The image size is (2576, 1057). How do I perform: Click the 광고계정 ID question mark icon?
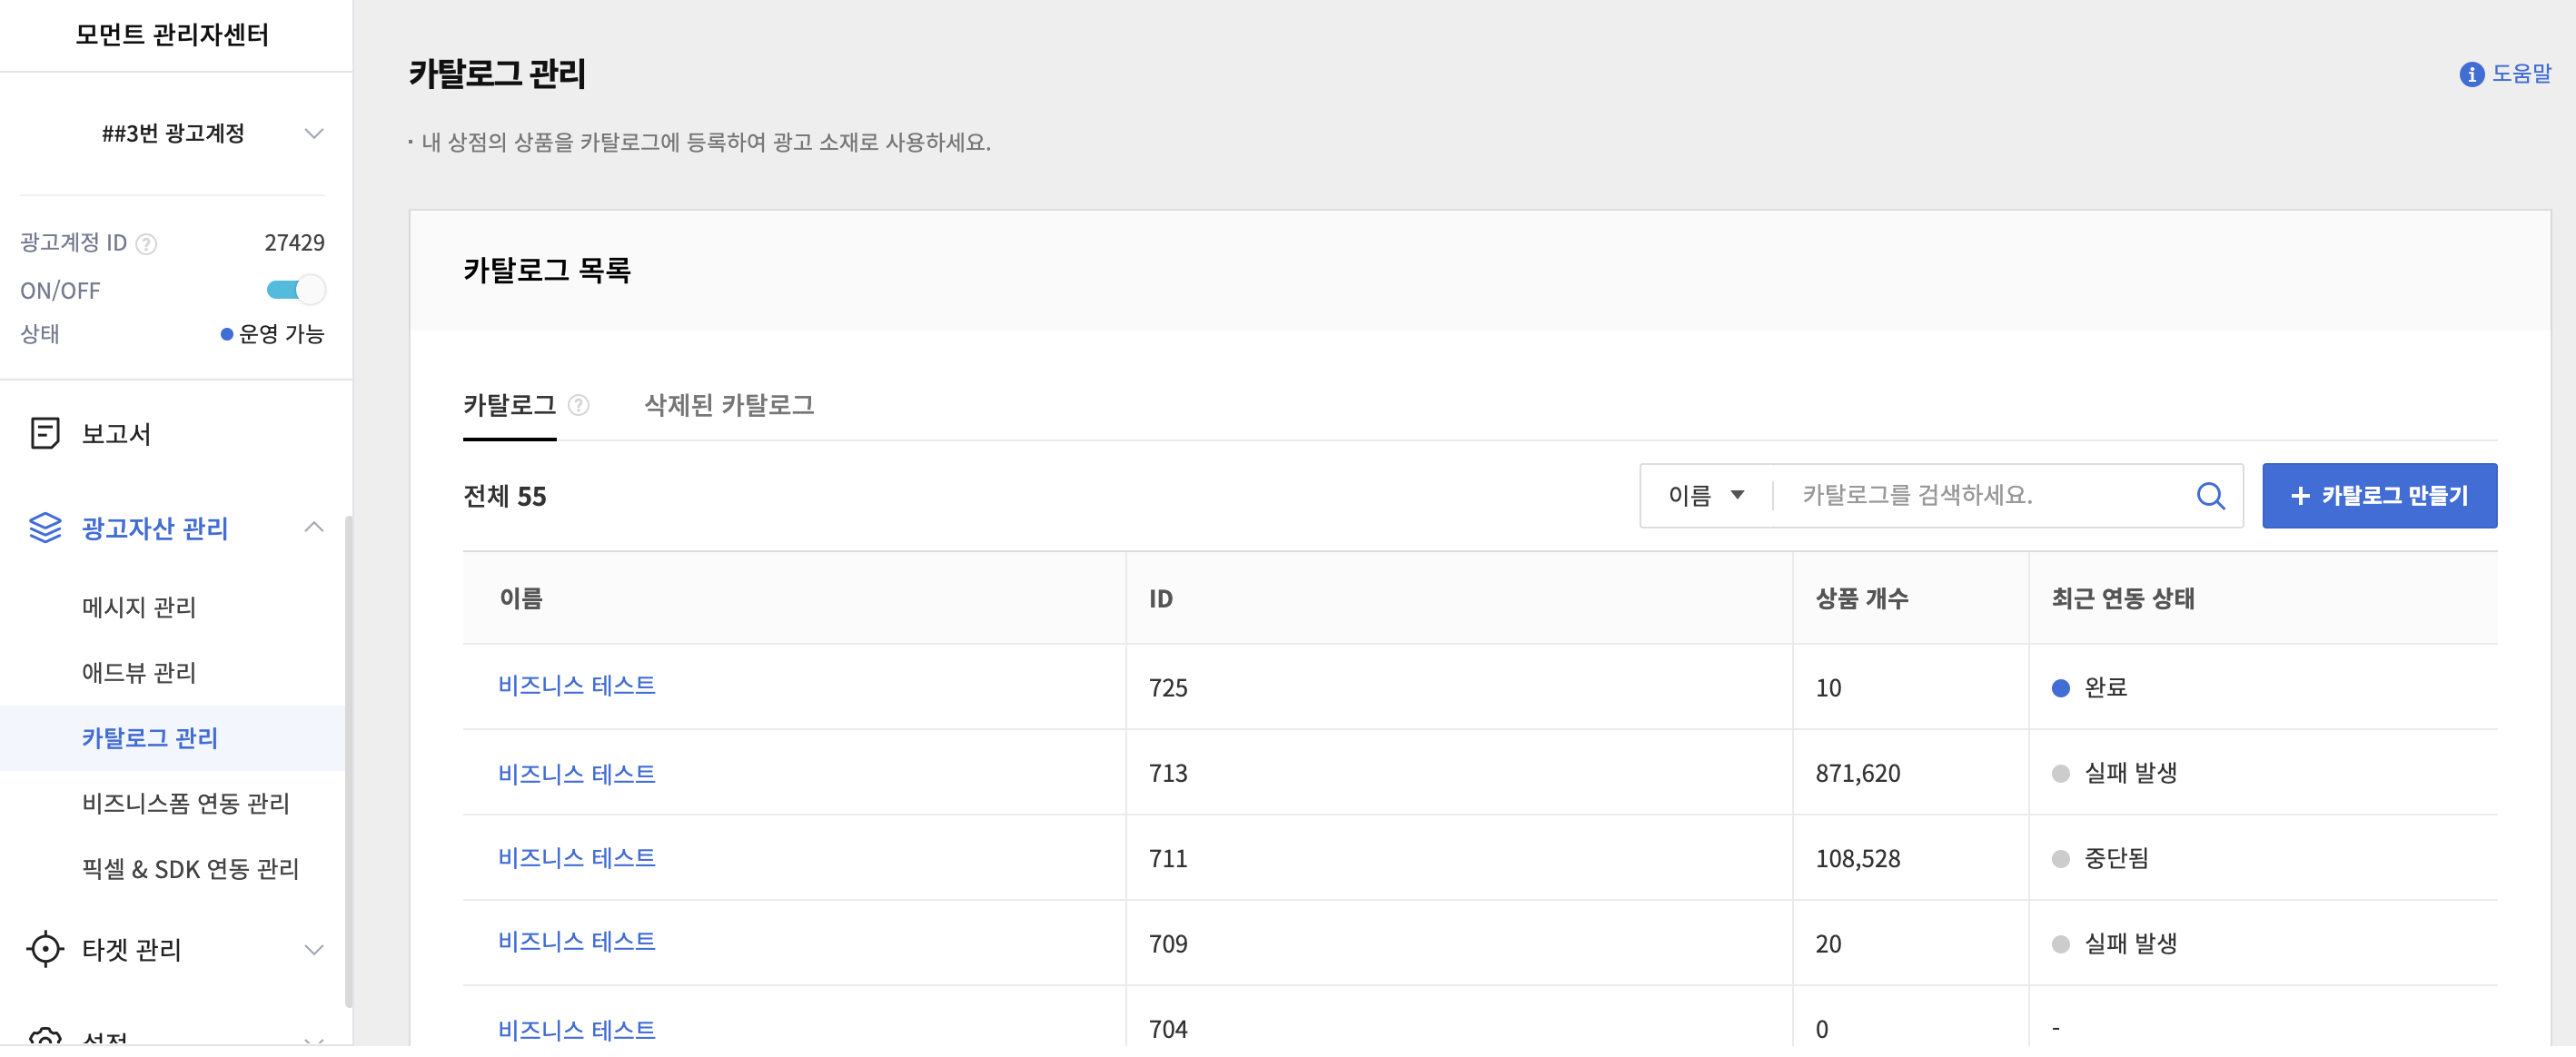coord(146,244)
